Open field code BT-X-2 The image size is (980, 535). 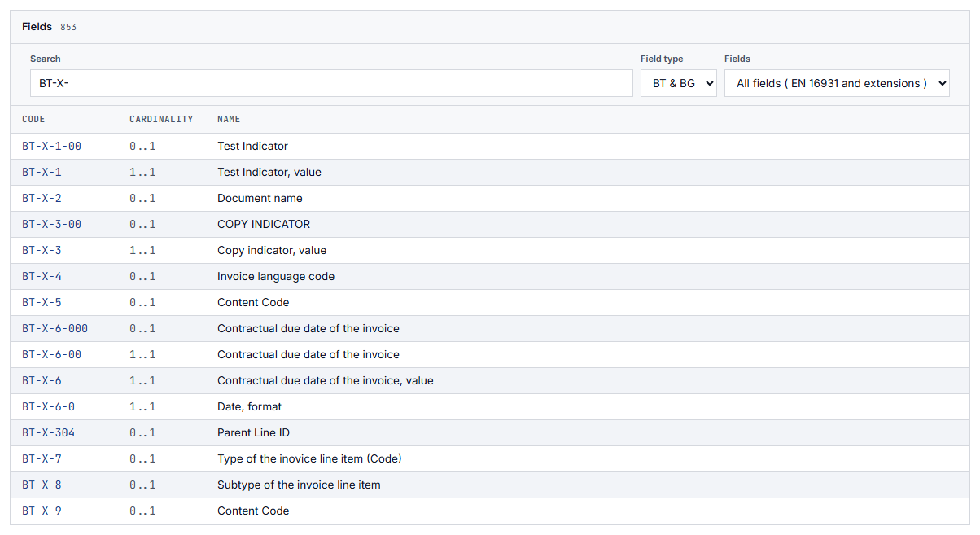pos(42,199)
